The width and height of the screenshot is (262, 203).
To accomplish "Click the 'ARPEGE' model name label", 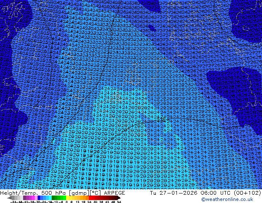I will point(114,193).
